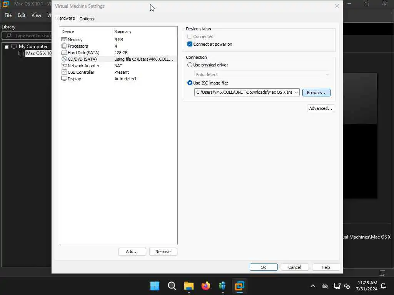Select the Display monitor icon
Image resolution: width=394 pixels, height=295 pixels.
click(64, 78)
